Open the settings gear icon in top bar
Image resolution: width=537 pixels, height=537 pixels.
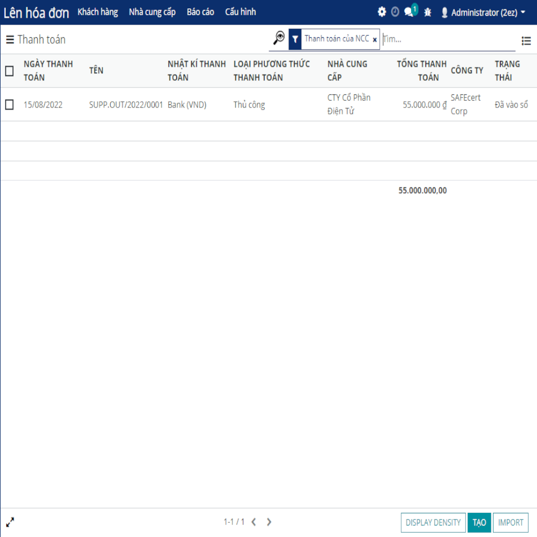pyautogui.click(x=382, y=12)
